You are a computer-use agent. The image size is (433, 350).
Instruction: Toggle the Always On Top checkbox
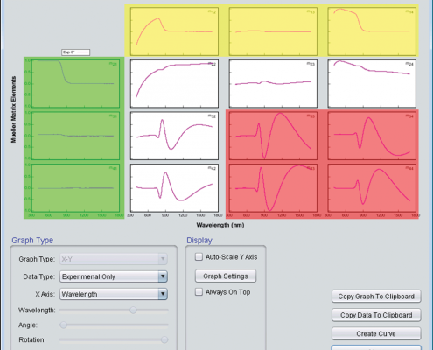(x=199, y=292)
